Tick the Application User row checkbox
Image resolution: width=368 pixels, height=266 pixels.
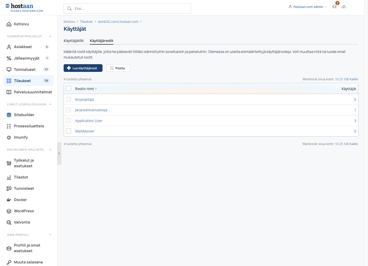pyautogui.click(x=68, y=120)
